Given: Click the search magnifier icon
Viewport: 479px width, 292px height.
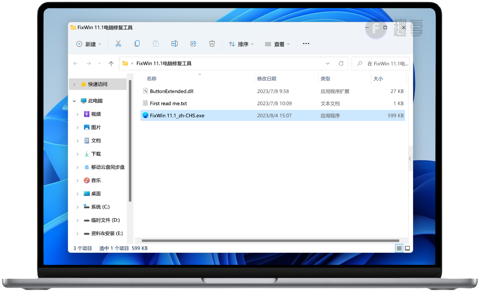Looking at the screenshot, I should (x=360, y=63).
